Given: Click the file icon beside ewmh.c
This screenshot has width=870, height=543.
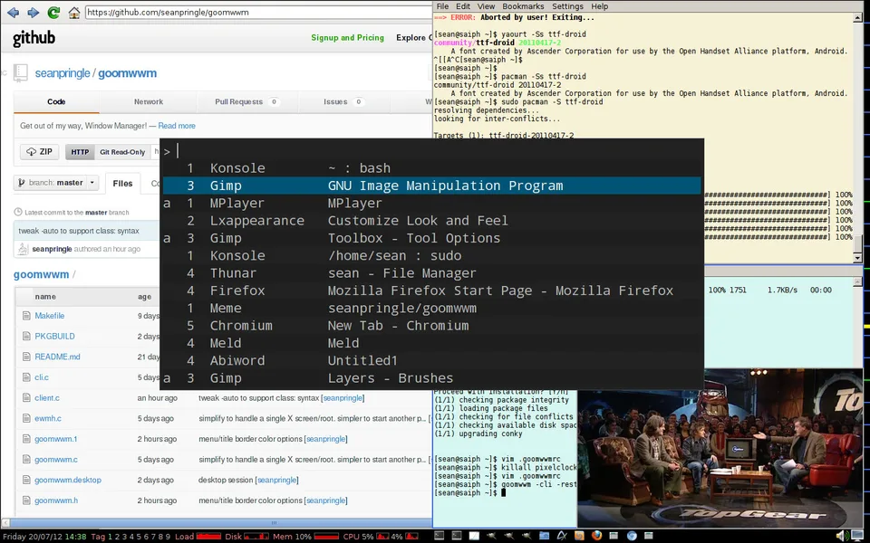Looking at the screenshot, I should 26,418.
